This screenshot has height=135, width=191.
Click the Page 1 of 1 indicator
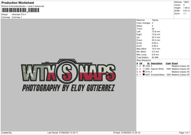[x=184, y=132]
